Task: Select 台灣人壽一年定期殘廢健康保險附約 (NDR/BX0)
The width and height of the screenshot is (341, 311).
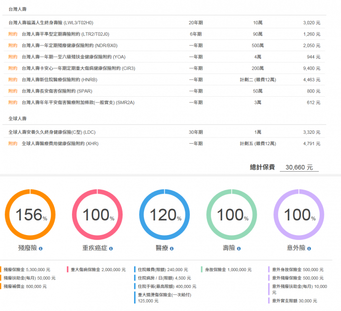Action: point(164,46)
